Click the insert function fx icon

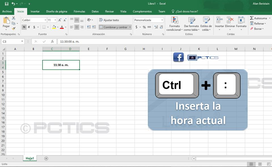[52, 42]
